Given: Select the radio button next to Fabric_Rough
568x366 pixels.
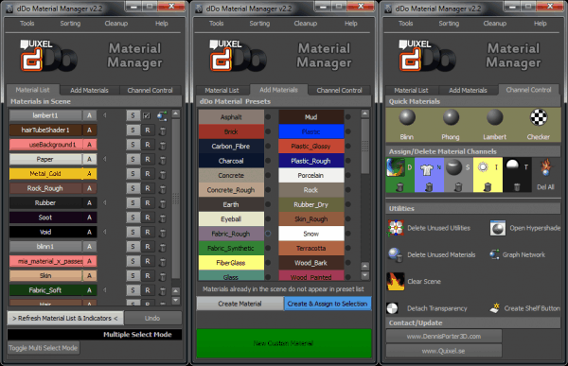Looking at the screenshot, I should tap(268, 234).
